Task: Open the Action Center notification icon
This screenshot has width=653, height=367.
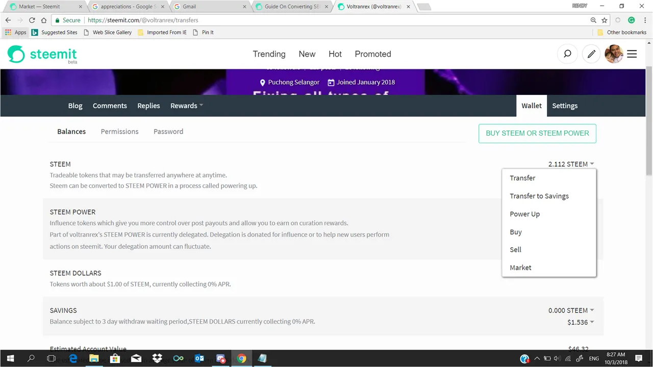Action: click(639, 358)
